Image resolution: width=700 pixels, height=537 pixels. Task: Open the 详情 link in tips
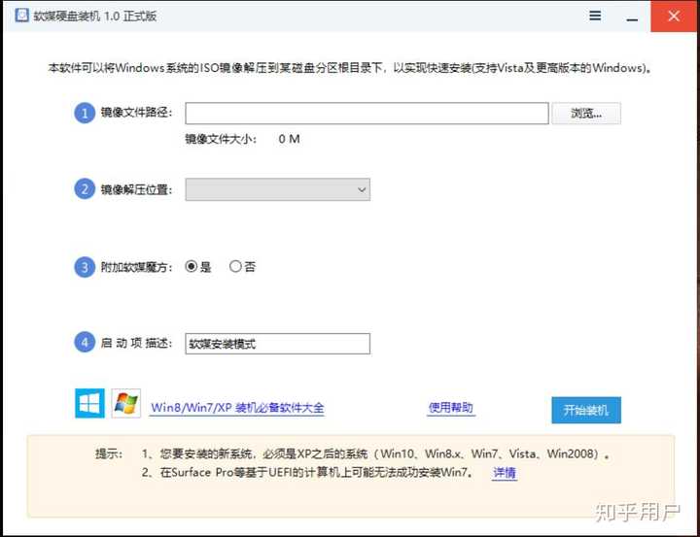tap(505, 473)
